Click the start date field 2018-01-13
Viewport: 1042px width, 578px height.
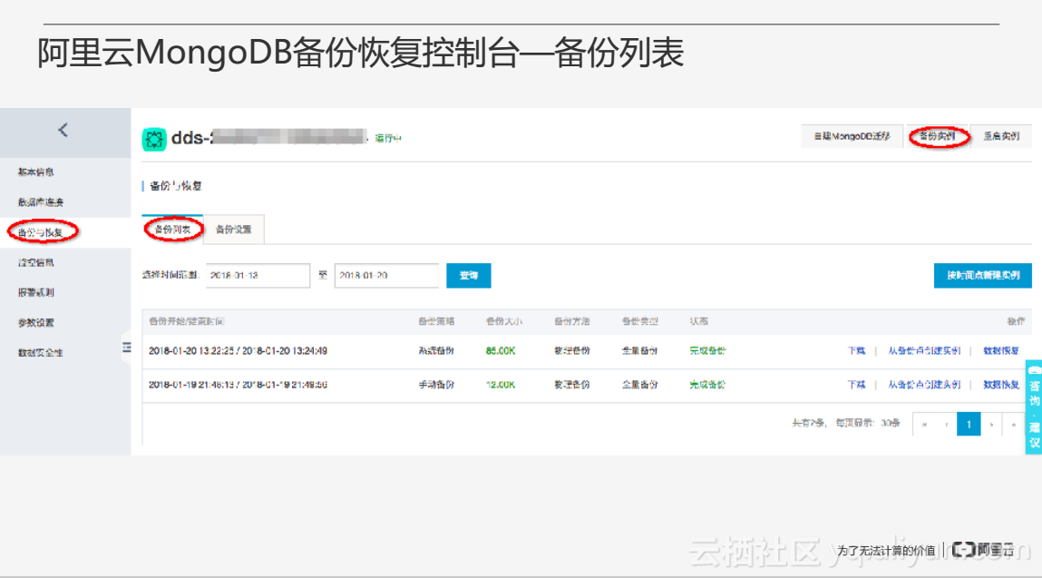coord(258,275)
